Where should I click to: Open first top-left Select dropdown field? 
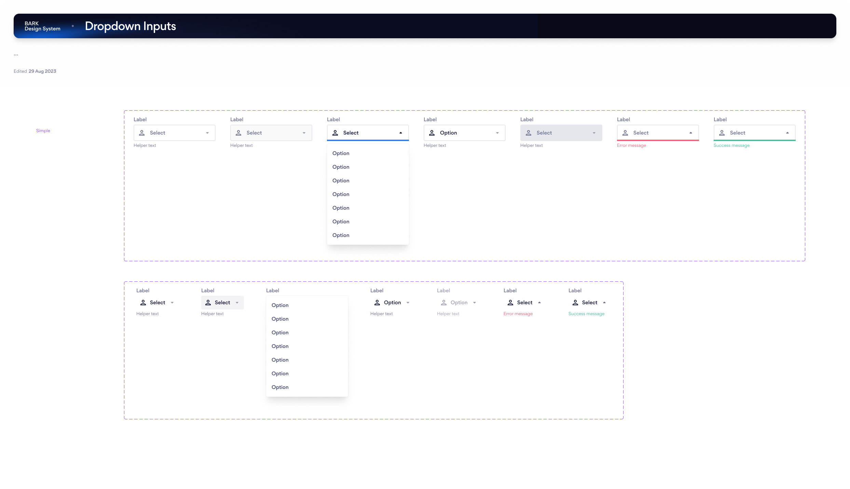tap(174, 133)
